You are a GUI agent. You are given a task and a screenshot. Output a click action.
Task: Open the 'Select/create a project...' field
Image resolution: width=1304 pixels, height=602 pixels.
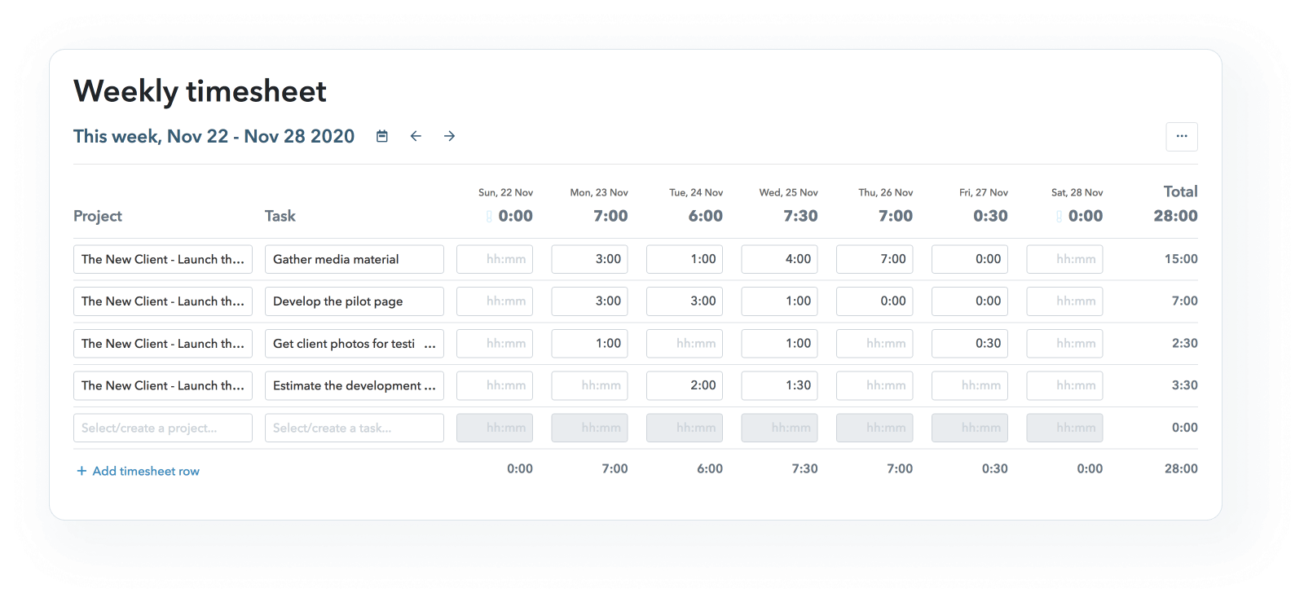(x=163, y=428)
